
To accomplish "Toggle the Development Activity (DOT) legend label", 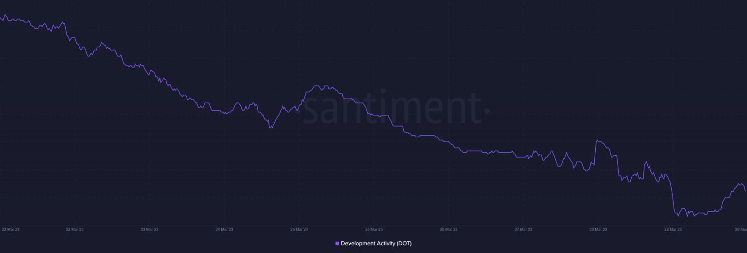I will coord(376,243).
